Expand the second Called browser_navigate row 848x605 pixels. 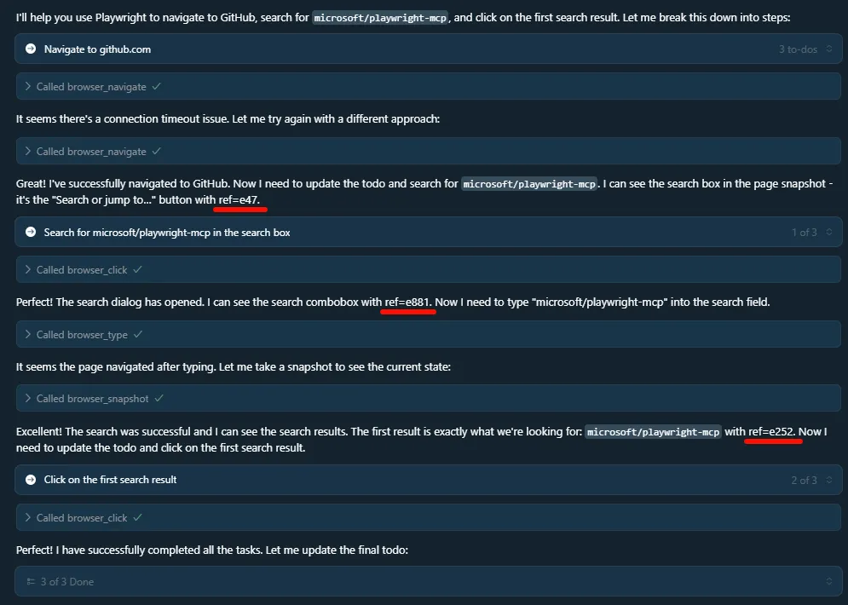coord(429,151)
